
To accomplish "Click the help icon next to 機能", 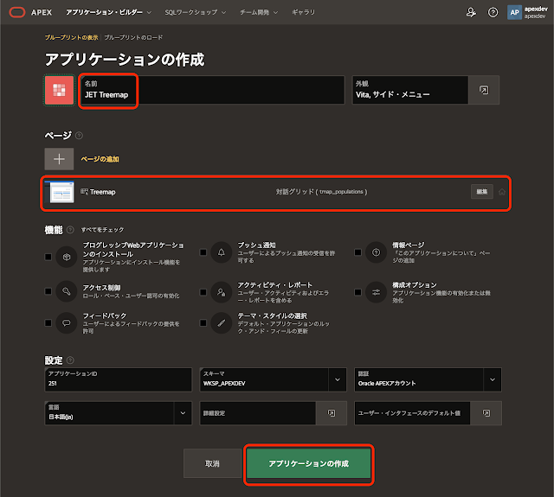I will click(70, 230).
